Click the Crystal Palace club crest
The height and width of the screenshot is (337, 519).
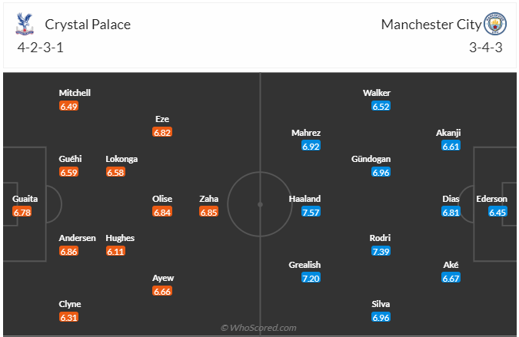(x=25, y=25)
